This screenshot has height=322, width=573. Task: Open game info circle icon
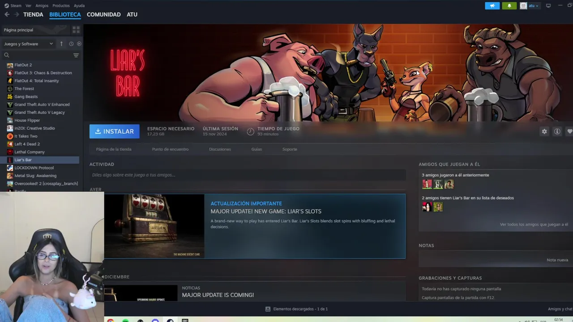coord(557,131)
